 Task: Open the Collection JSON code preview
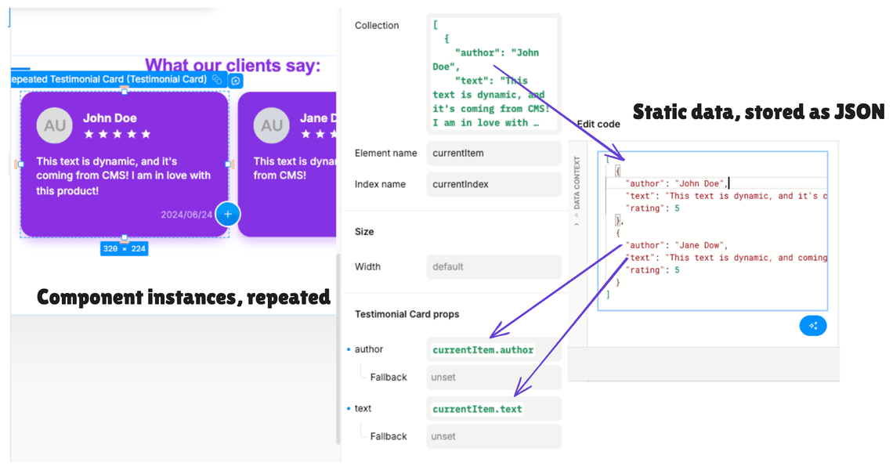click(493, 74)
